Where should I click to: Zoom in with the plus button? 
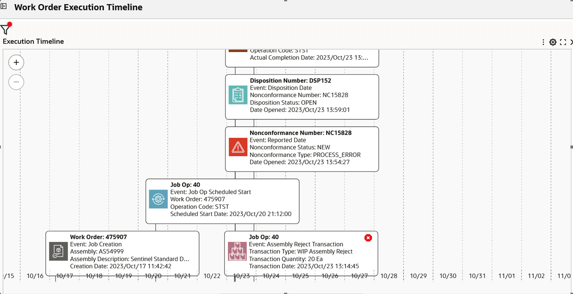coord(16,62)
